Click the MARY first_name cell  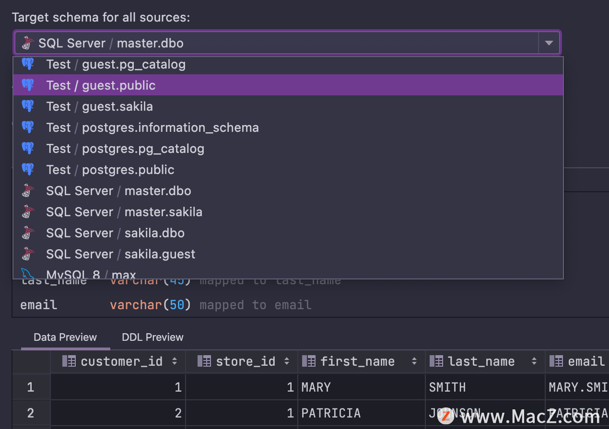point(362,387)
